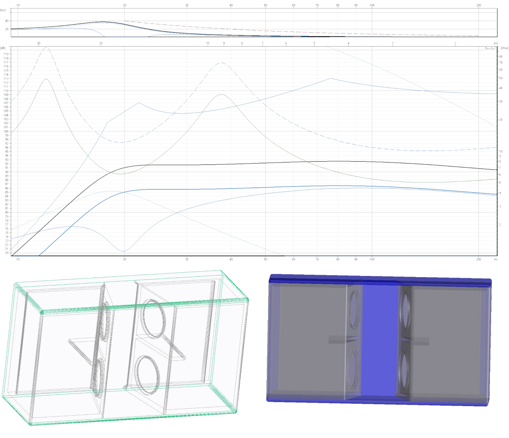
Task: Click the Hz unit label
Action: click(495, 259)
